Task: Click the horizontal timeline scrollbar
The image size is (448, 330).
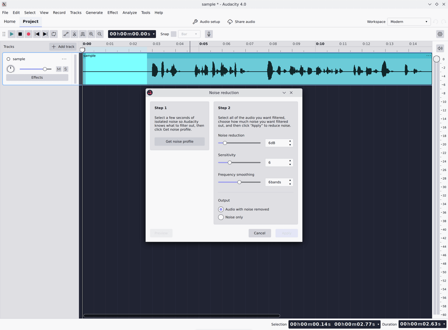Action: point(182,316)
